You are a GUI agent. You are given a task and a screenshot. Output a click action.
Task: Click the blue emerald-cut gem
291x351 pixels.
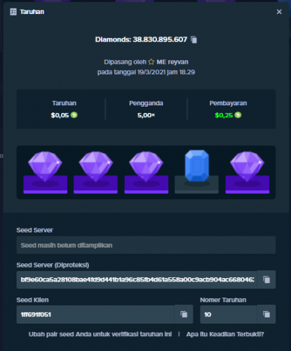click(197, 166)
